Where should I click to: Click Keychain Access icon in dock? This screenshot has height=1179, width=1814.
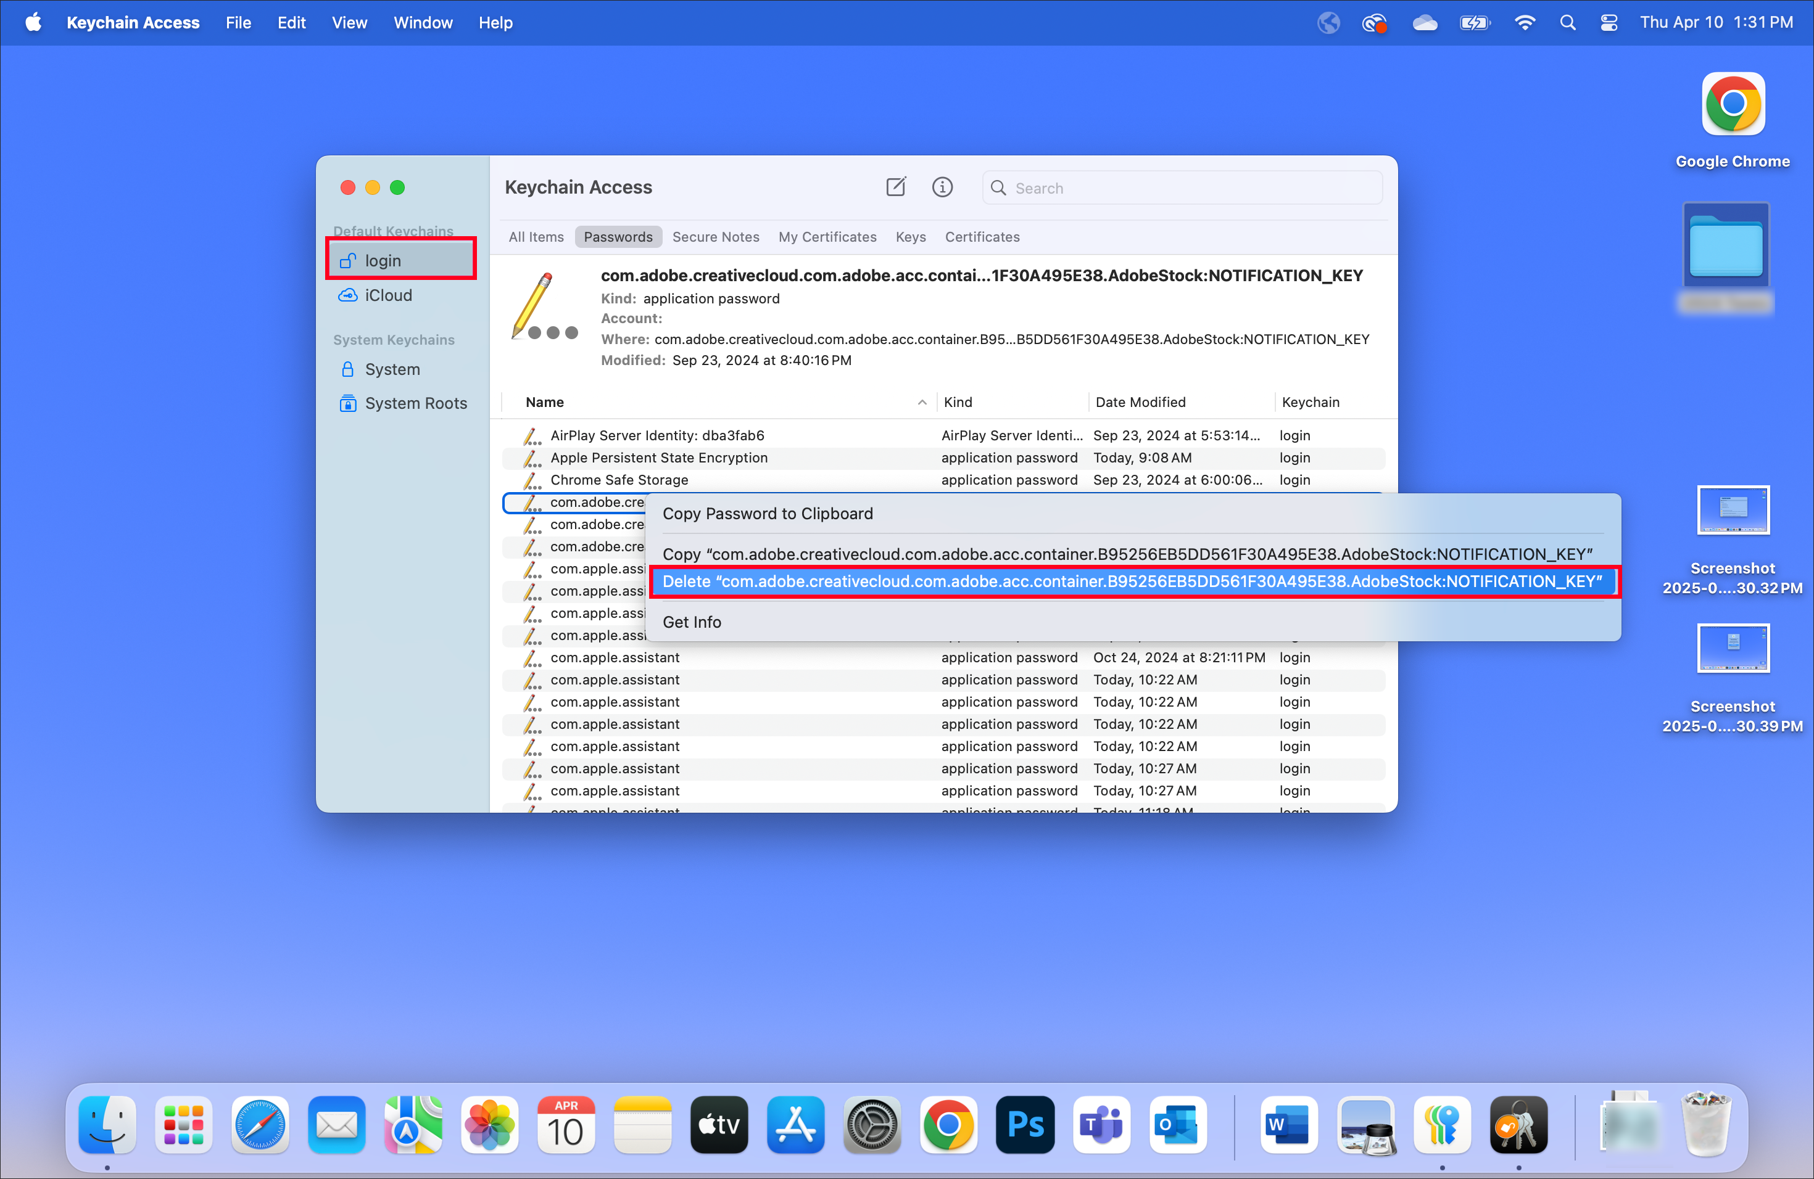point(1518,1124)
